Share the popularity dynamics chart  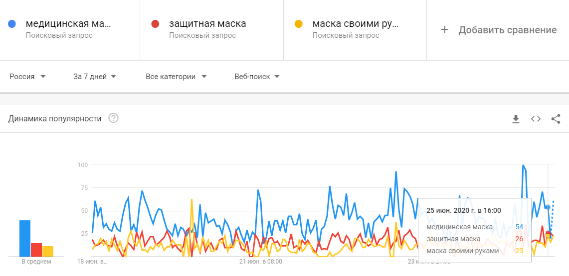[556, 119]
